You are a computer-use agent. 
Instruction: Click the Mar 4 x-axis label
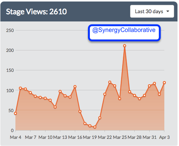point(15,137)
